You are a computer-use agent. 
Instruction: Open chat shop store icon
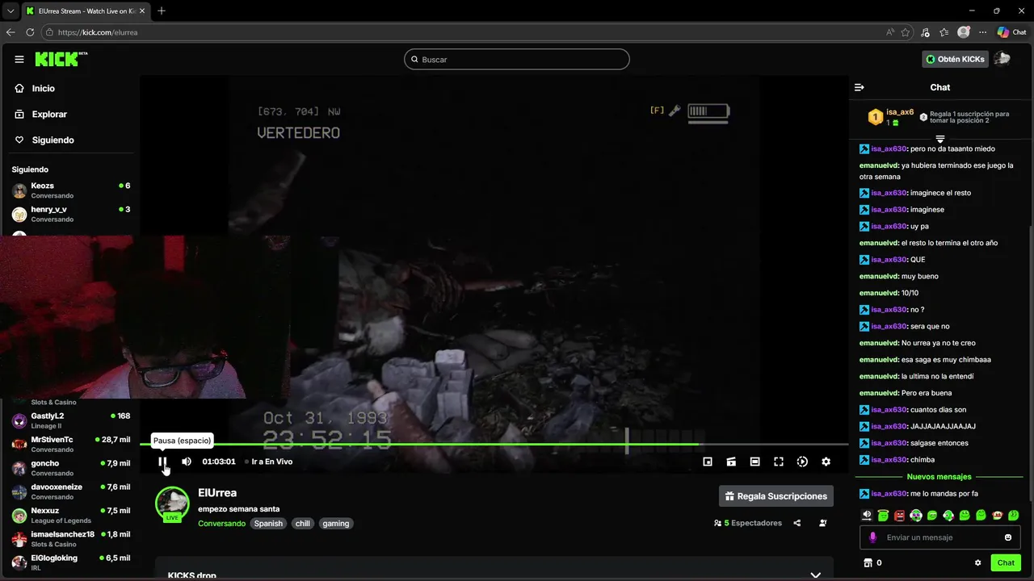[868, 562]
